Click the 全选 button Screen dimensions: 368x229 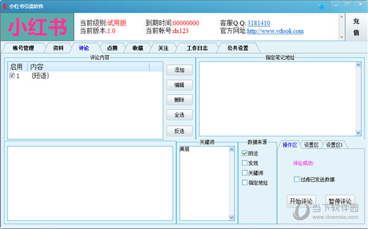point(179,115)
